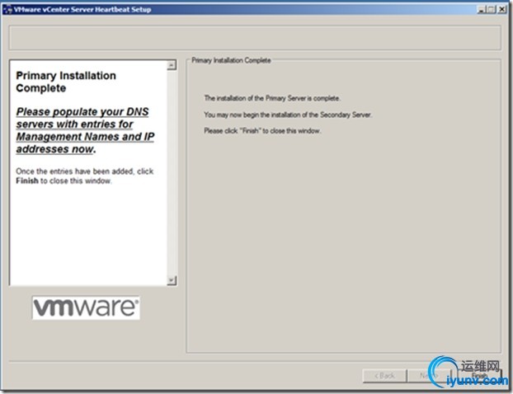Minimize the Heartbeat Setup window

481,10
